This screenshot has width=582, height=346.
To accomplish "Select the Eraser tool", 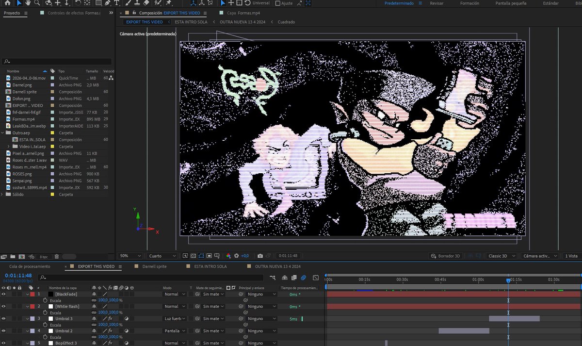I will 147,3.
